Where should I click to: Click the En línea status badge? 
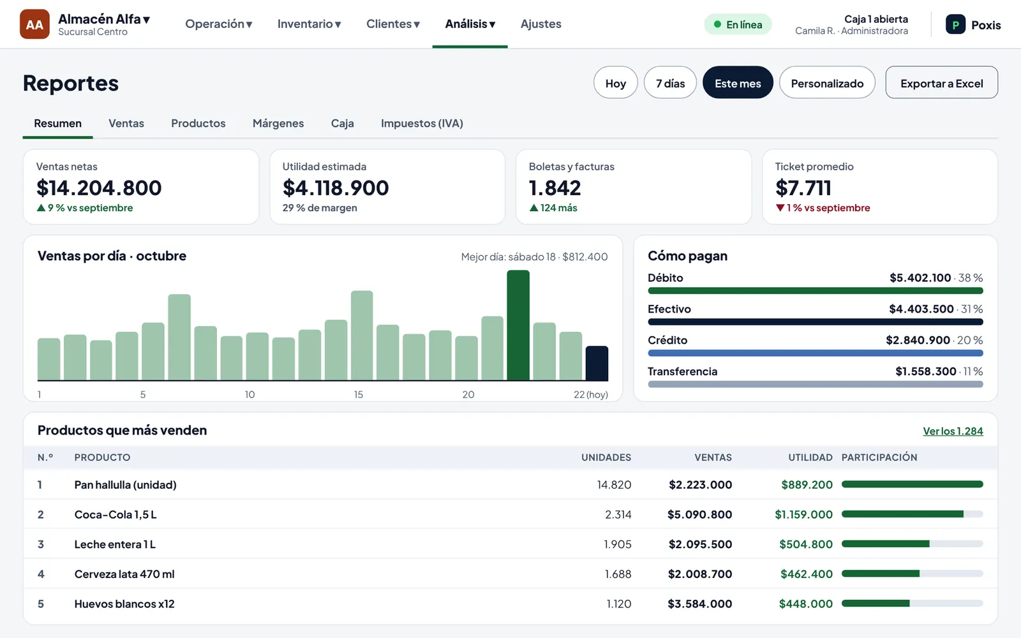[738, 24]
